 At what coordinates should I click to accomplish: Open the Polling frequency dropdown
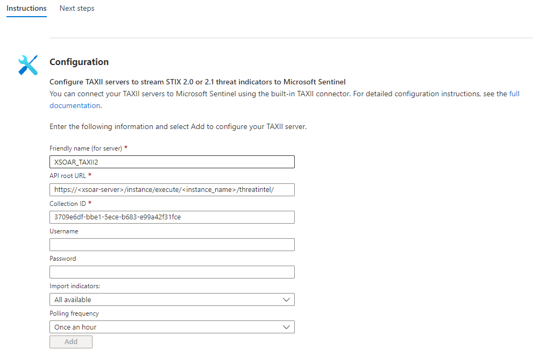[172, 327]
